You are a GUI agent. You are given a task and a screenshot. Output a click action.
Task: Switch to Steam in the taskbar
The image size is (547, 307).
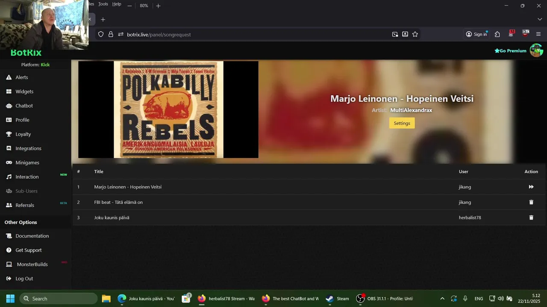click(x=338, y=298)
